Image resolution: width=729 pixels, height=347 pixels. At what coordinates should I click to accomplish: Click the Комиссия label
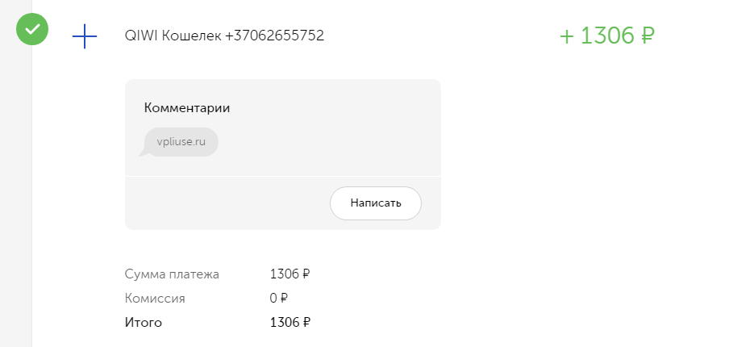click(x=155, y=298)
